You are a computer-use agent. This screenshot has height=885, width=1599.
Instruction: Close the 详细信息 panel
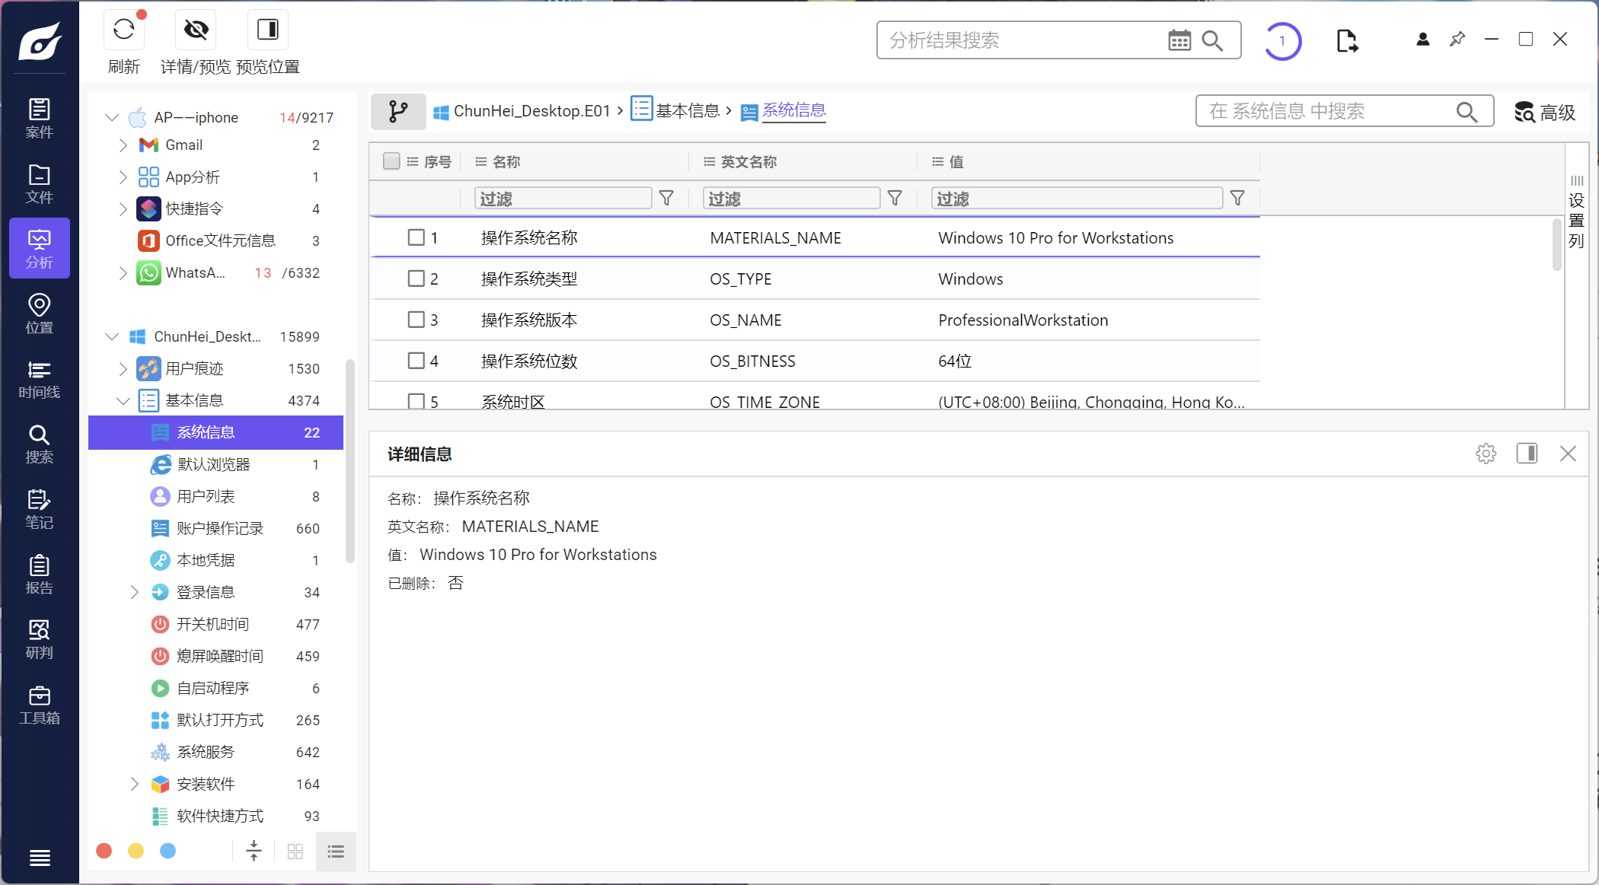[1568, 454]
